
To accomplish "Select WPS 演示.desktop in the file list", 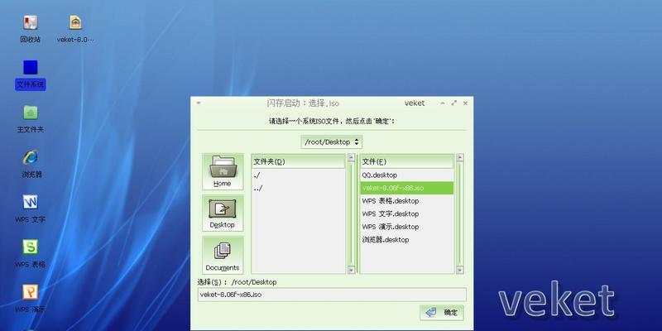I will click(407, 227).
